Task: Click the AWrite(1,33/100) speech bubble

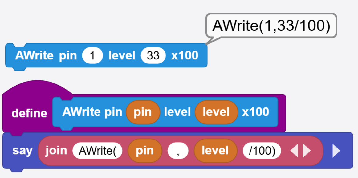Action: 271,26
